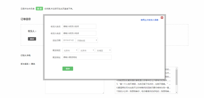Open the 2019-07-02 delivery date field
The height and width of the screenshot is (98, 204).
[69, 40]
